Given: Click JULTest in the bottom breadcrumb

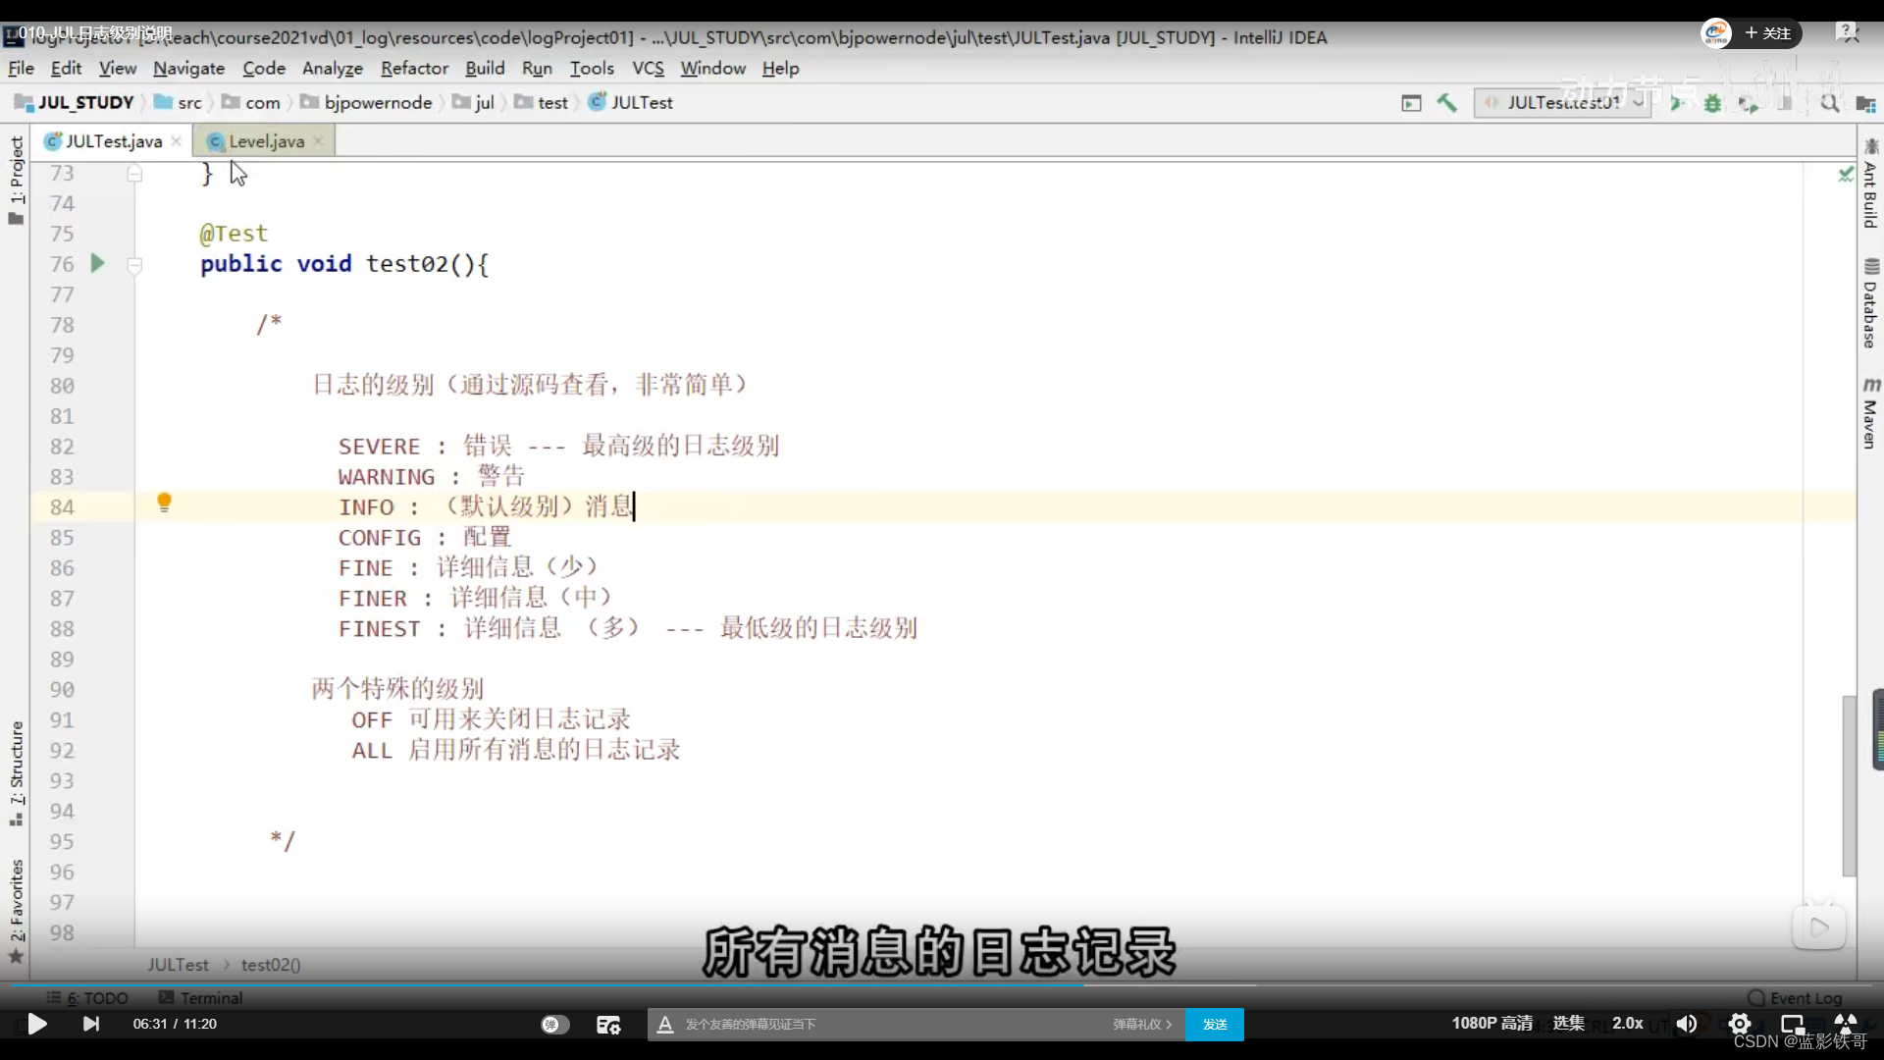Looking at the screenshot, I should pos(178,965).
